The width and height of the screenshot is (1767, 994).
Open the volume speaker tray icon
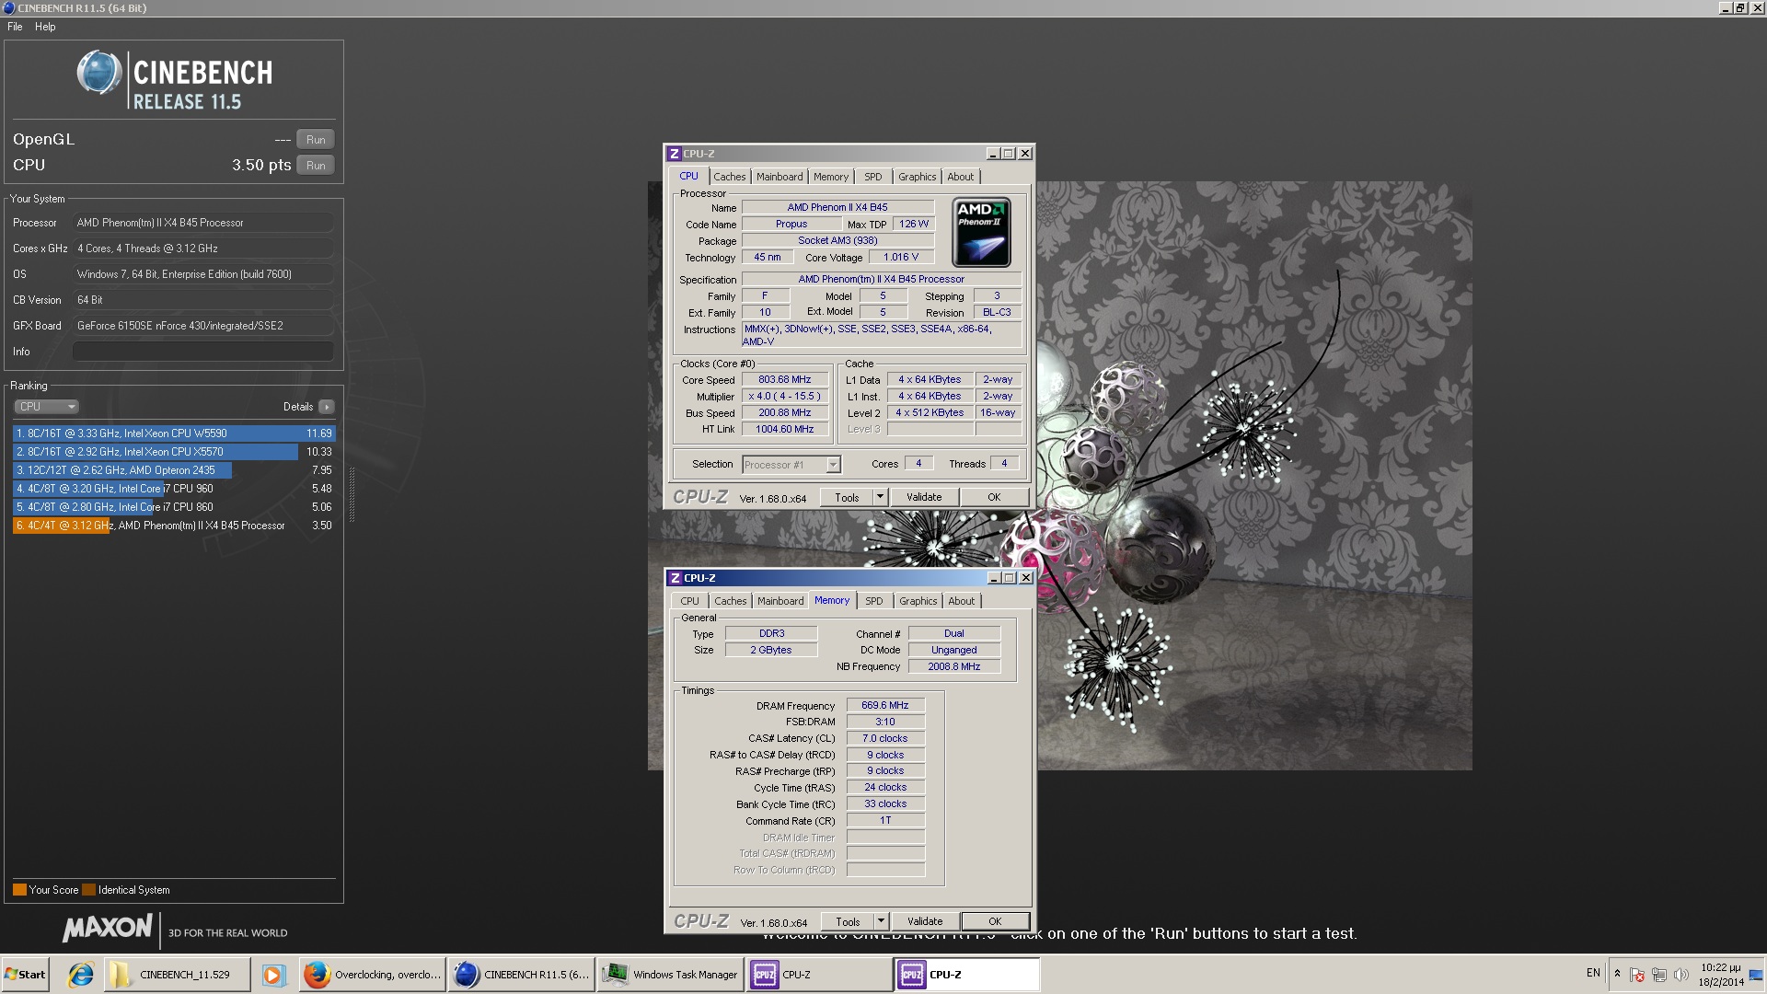1681,975
